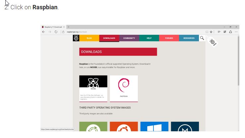The image size is (245, 138).
Task: Click the Make a Web Note pen icon
Action: point(225,32)
